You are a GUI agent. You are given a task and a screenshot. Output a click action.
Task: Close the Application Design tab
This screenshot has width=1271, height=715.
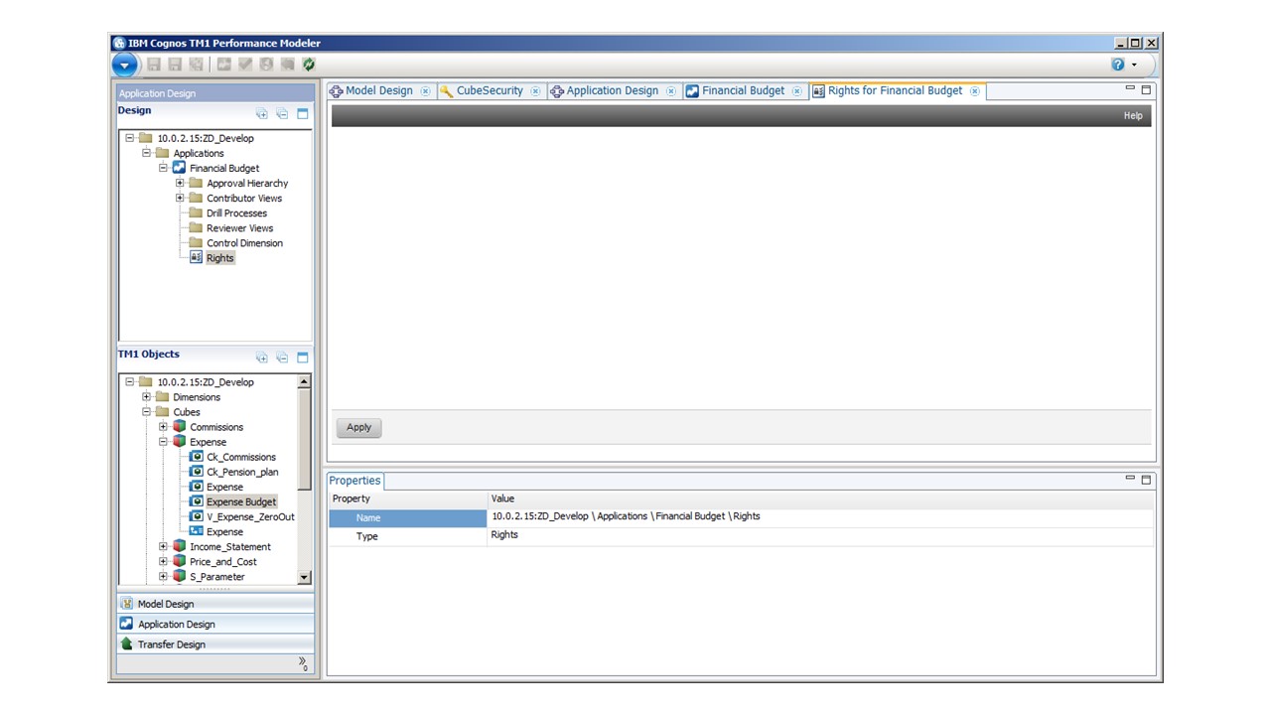(x=671, y=91)
